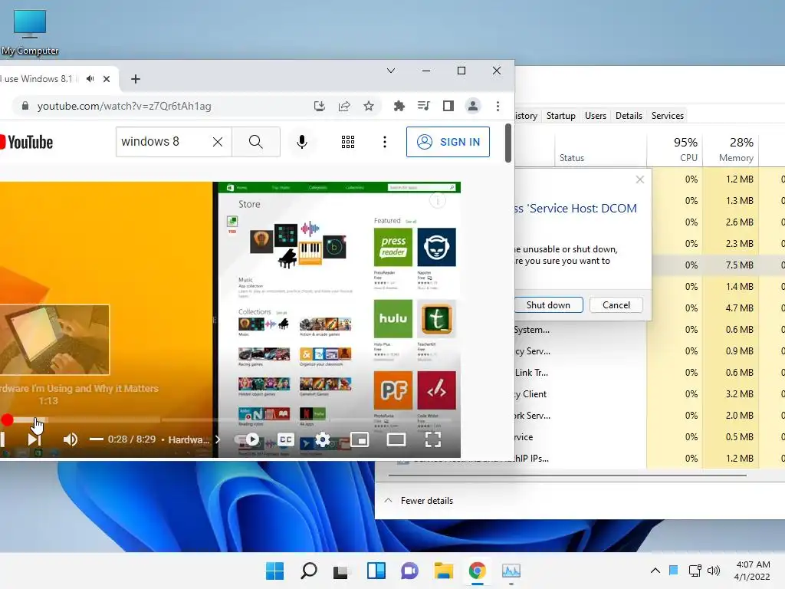Run YouTube search with magnifier button

point(256,142)
